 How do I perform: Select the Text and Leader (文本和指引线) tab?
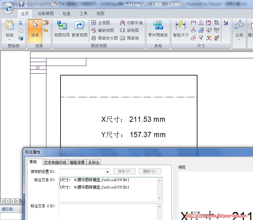click(55, 162)
